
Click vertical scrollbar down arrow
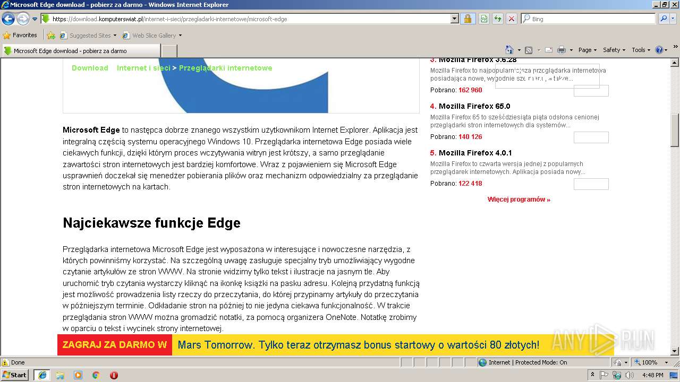pos(675,351)
